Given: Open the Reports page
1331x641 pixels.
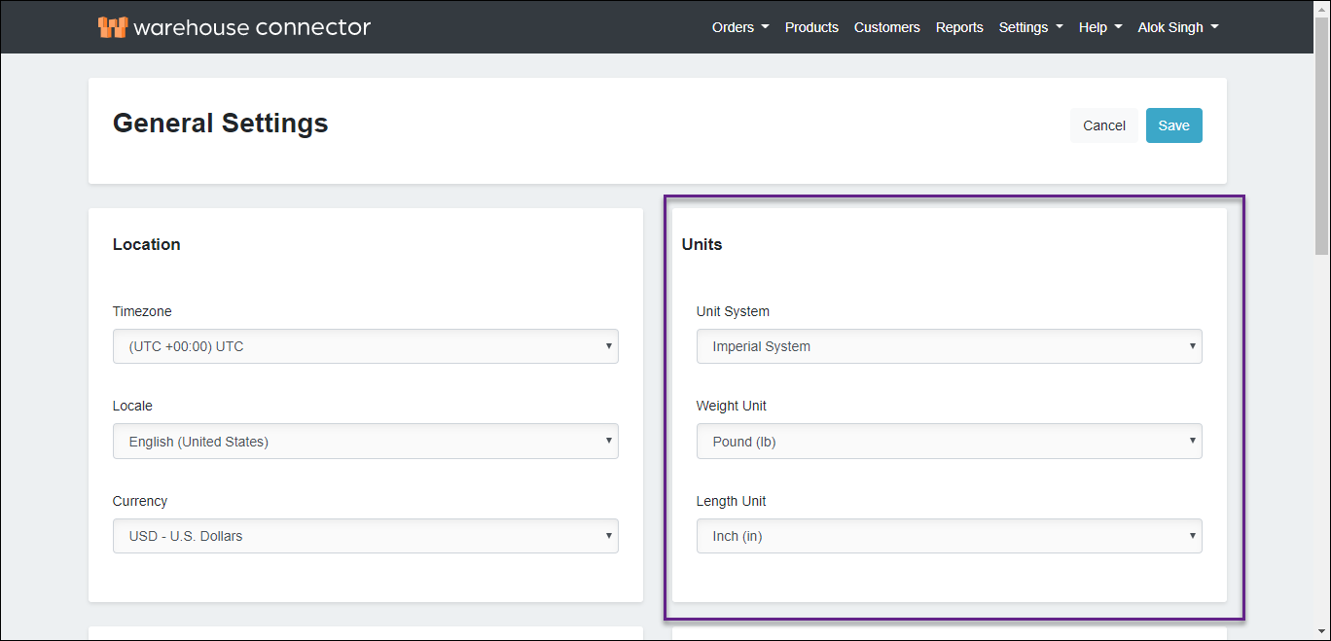Looking at the screenshot, I should coord(959,27).
